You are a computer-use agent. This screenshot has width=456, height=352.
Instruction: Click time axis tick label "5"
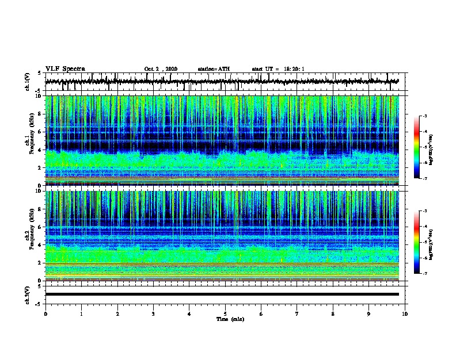[x=225, y=314]
